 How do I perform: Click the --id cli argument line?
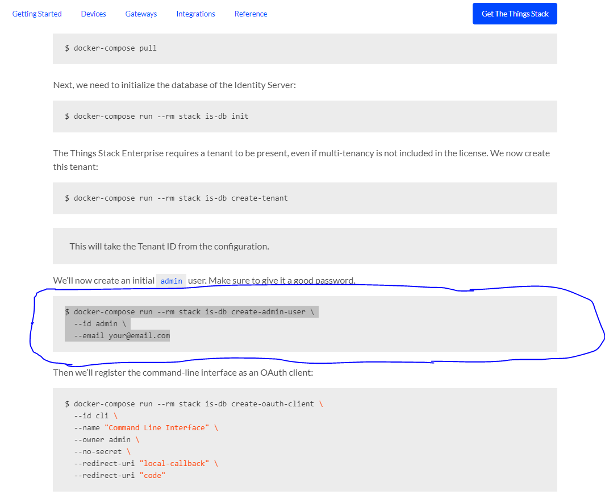pos(95,416)
